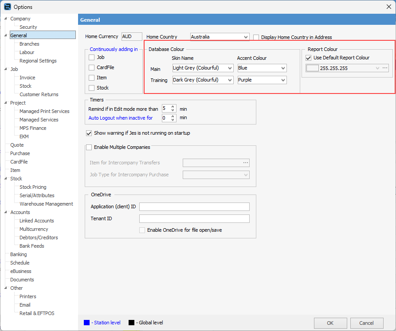Tick Display Home Country in Address
The height and width of the screenshot is (331, 396).
tap(256, 38)
